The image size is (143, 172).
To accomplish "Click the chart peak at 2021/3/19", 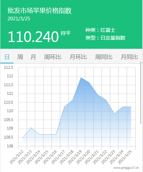I will (81, 77).
